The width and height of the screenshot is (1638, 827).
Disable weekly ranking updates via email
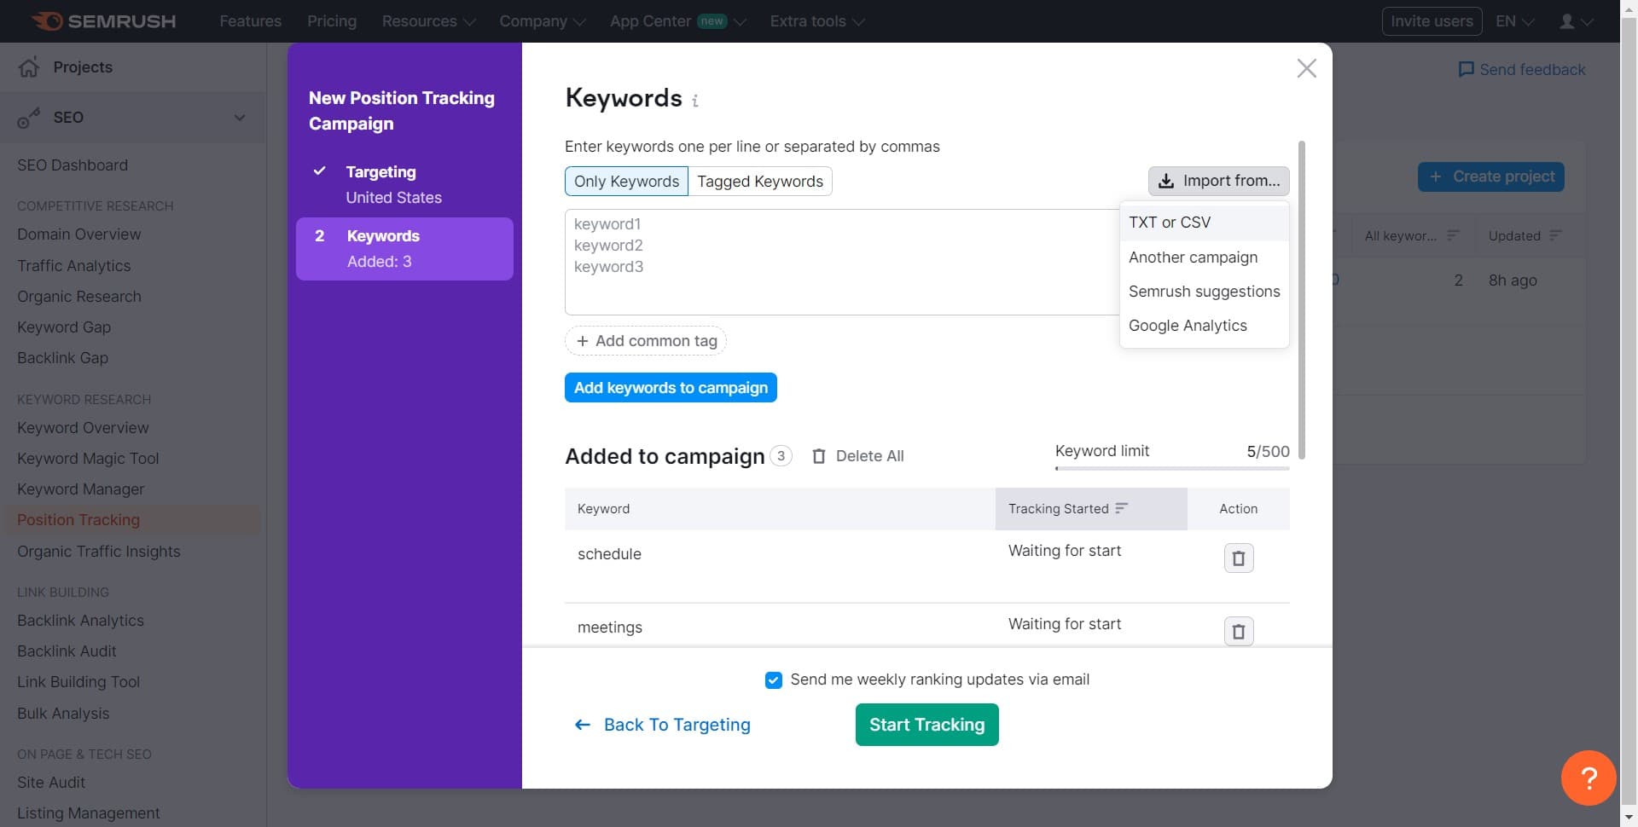(x=774, y=680)
